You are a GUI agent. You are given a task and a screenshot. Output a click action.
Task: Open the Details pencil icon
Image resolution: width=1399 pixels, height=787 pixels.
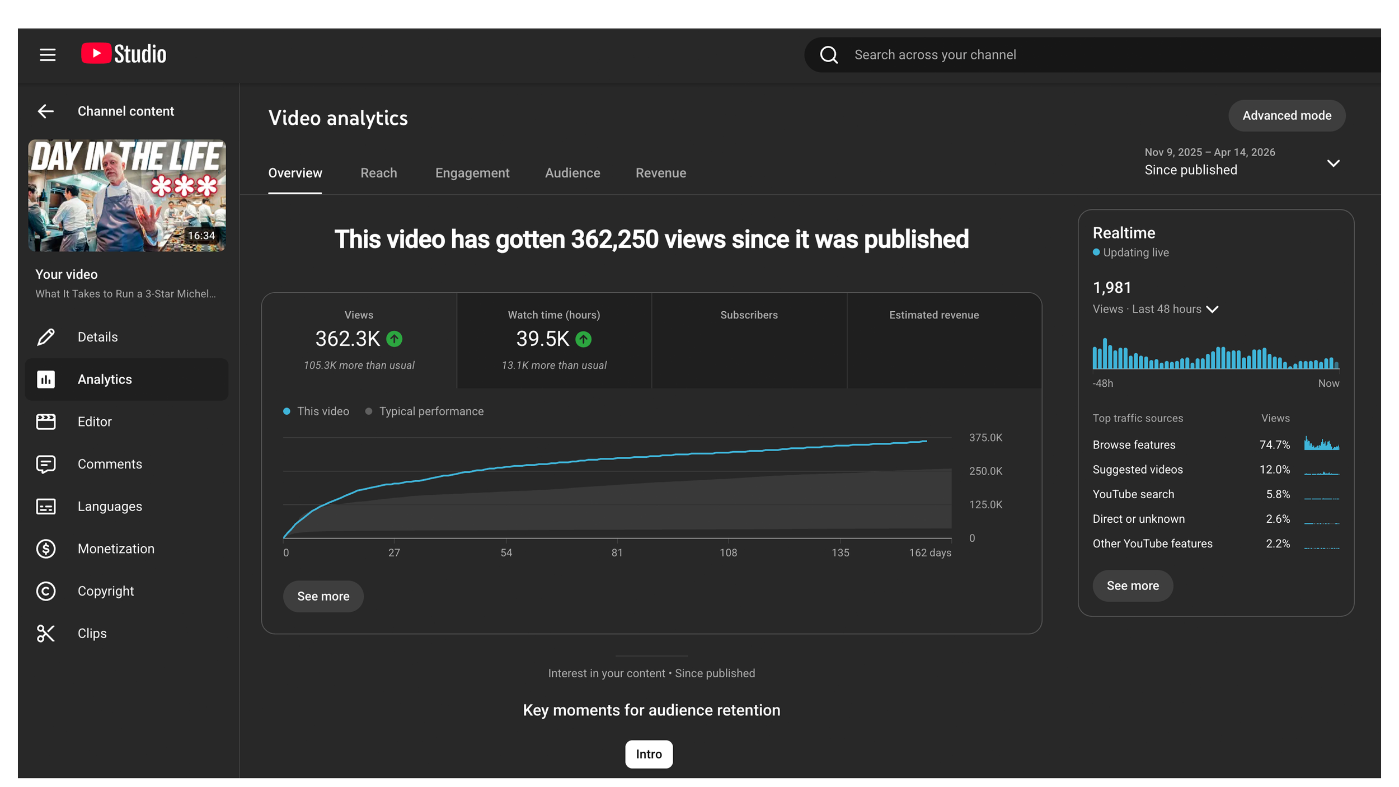(x=46, y=337)
